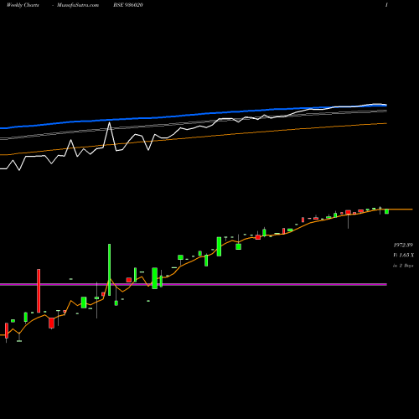
Task: Click the 'in 2 Days' text
Action: pos(403,266)
